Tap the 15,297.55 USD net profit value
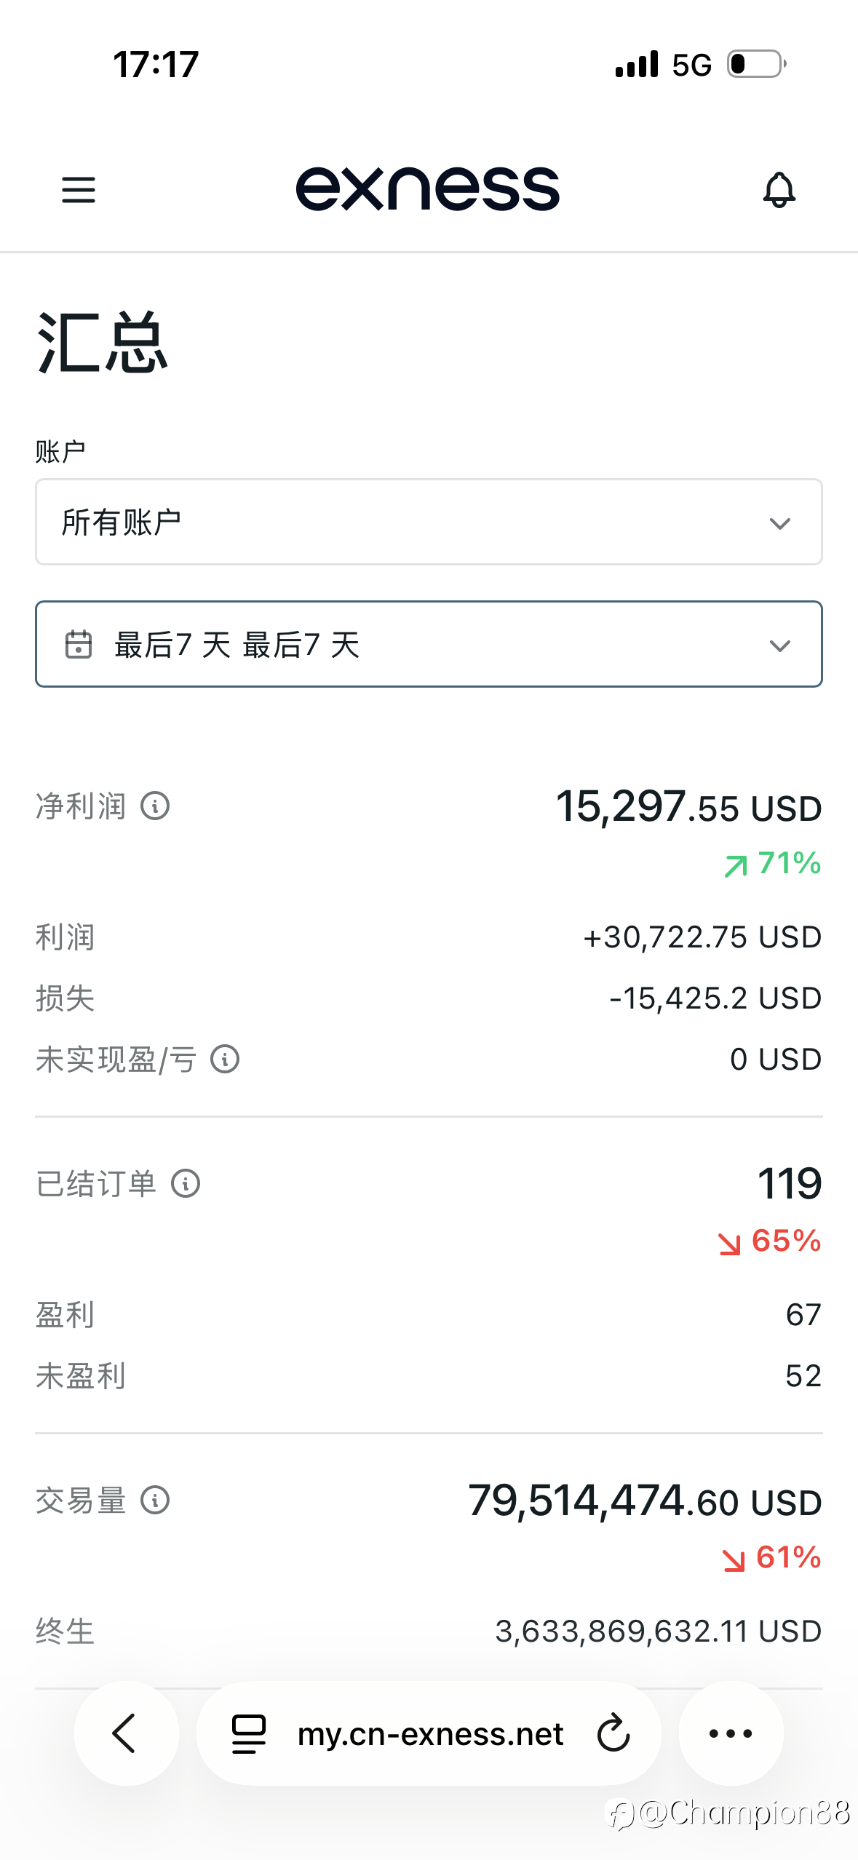858x1860 pixels. coord(688,807)
